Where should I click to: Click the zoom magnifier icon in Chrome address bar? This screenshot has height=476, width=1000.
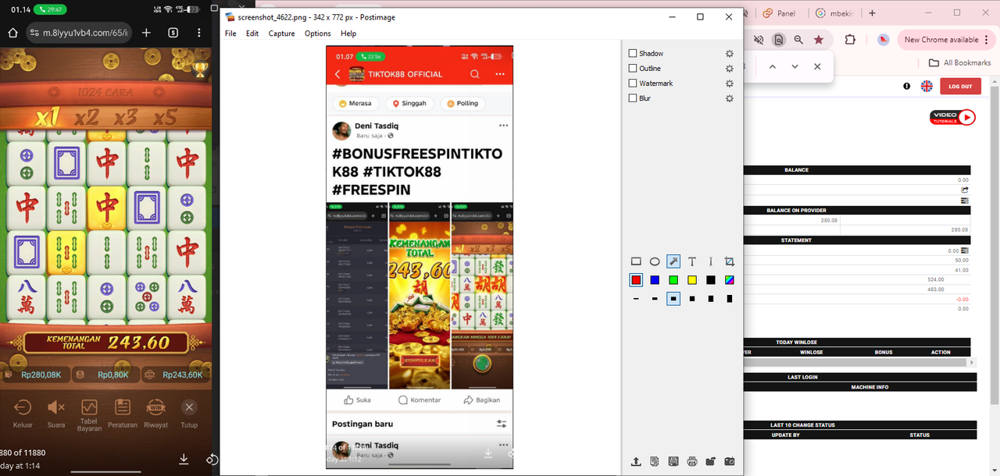[798, 40]
